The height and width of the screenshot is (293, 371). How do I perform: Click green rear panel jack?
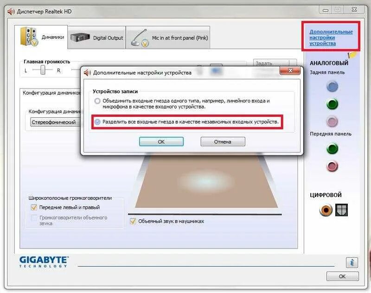point(332,104)
